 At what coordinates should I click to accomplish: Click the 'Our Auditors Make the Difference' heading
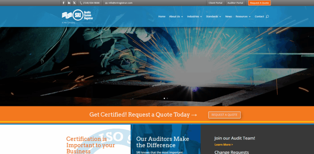(163, 142)
